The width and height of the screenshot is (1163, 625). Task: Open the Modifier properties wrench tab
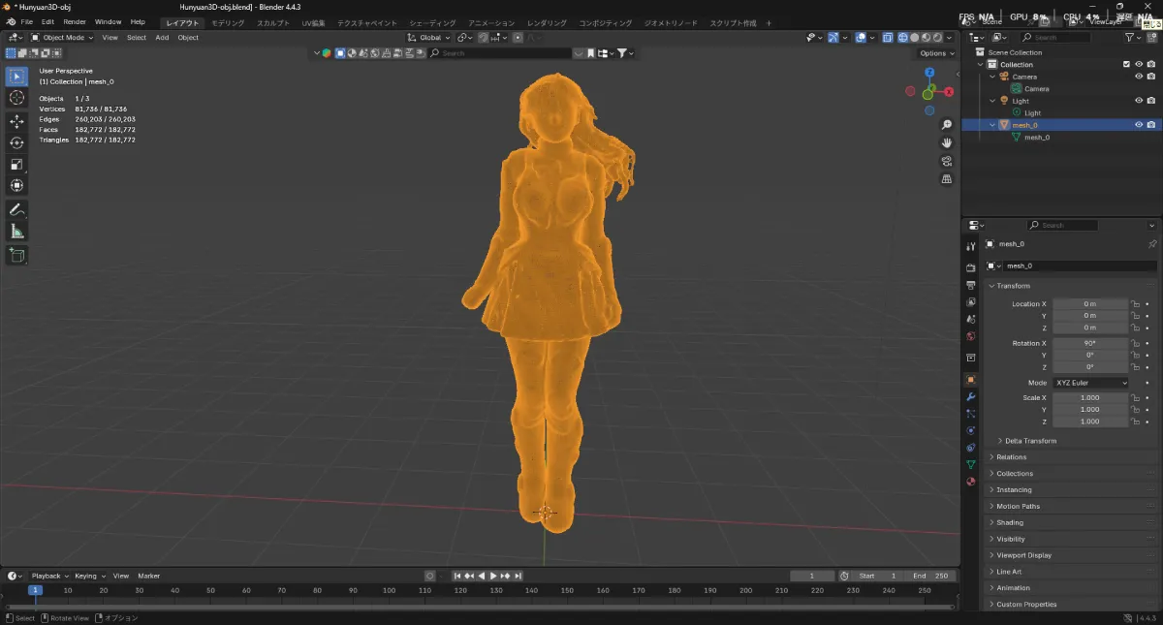[x=970, y=397]
